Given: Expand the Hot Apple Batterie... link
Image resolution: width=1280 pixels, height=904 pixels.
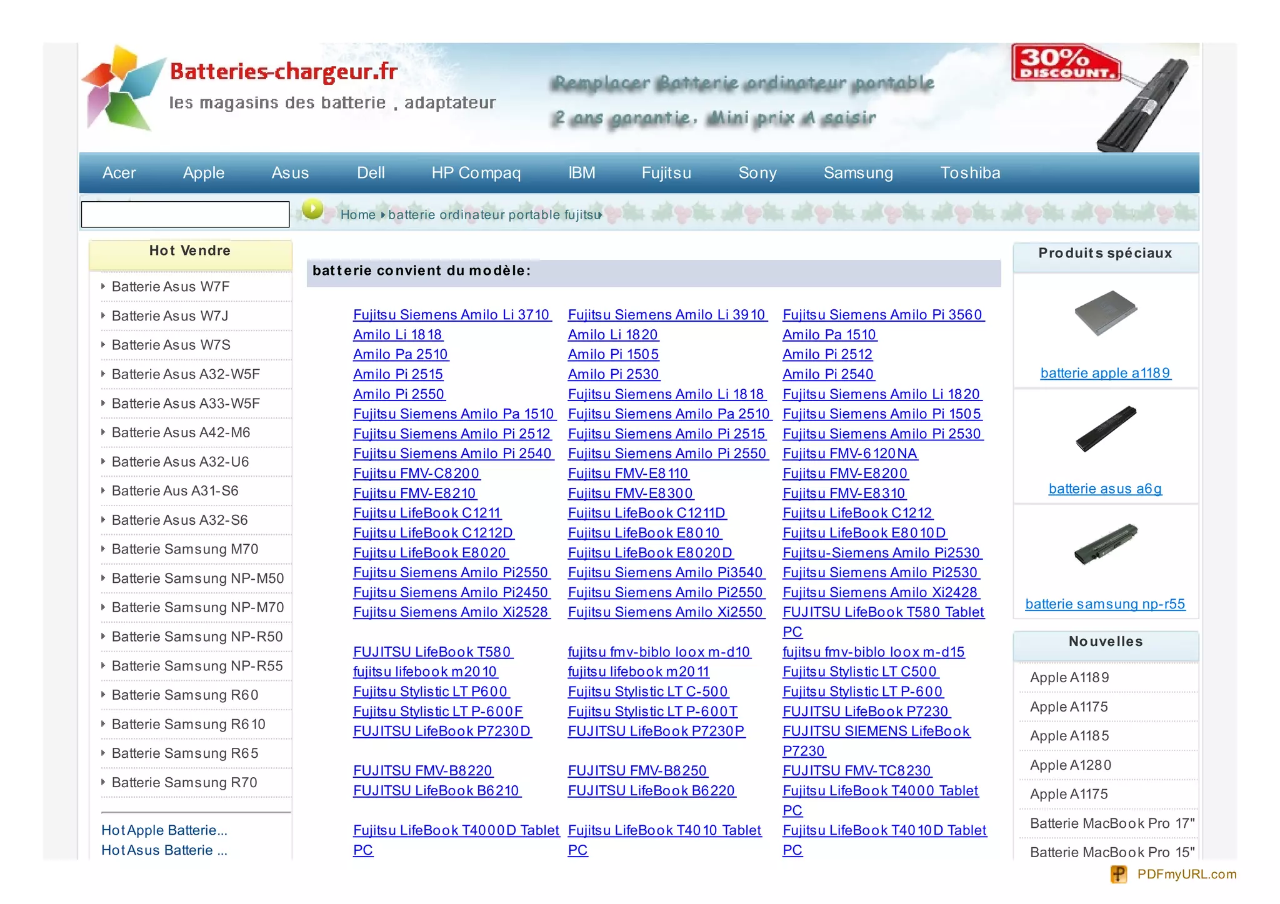Looking at the screenshot, I should 164,830.
